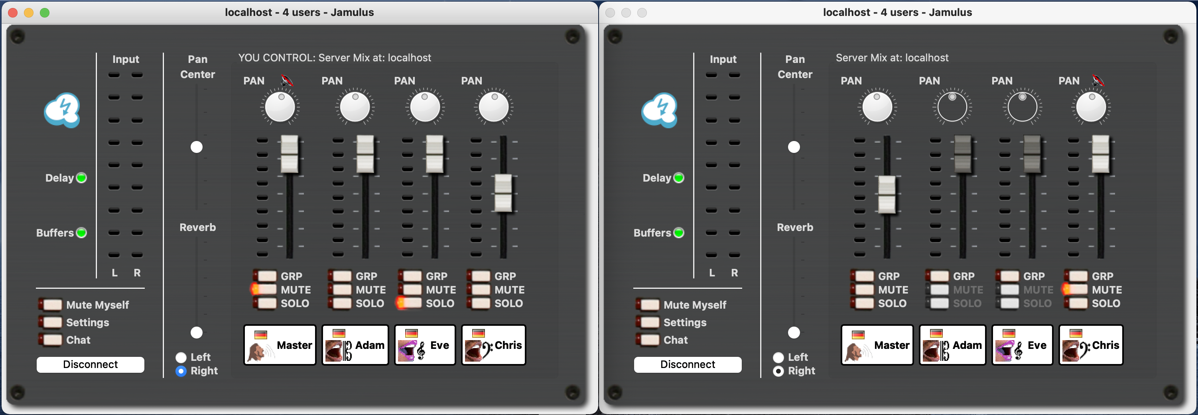Click the German flag on Chris tag, left window
The height and width of the screenshot is (415, 1198).
point(479,333)
